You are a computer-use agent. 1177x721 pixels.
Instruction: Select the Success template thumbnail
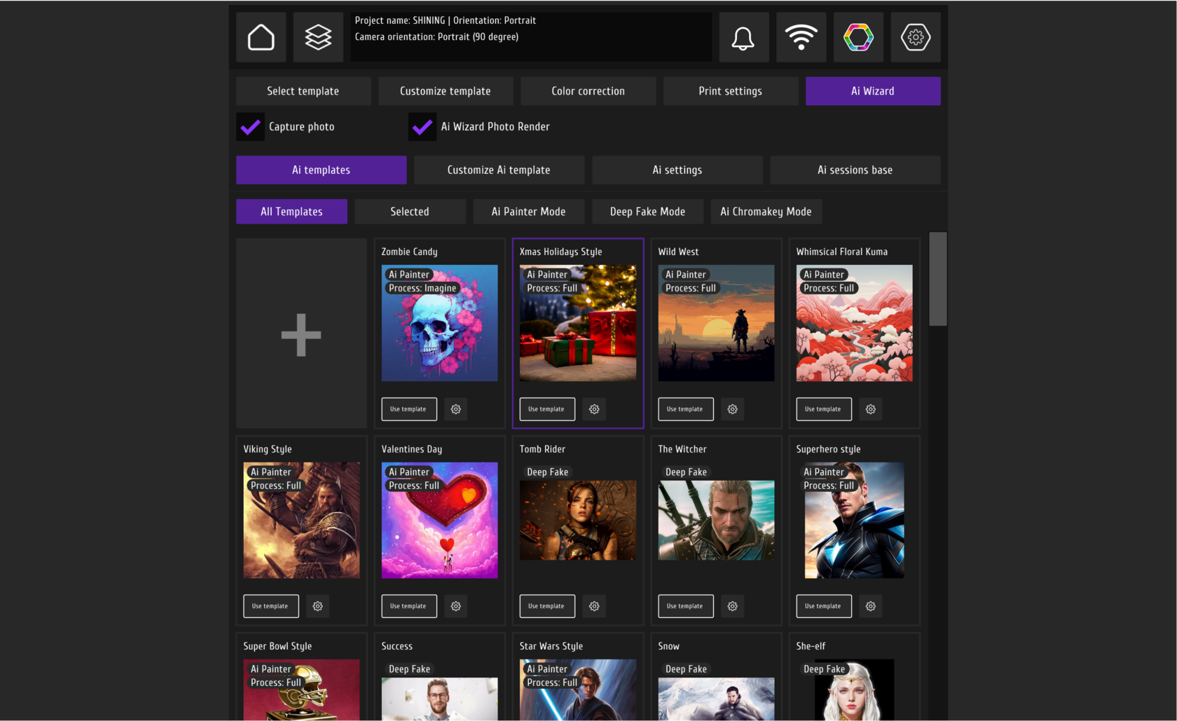(440, 699)
